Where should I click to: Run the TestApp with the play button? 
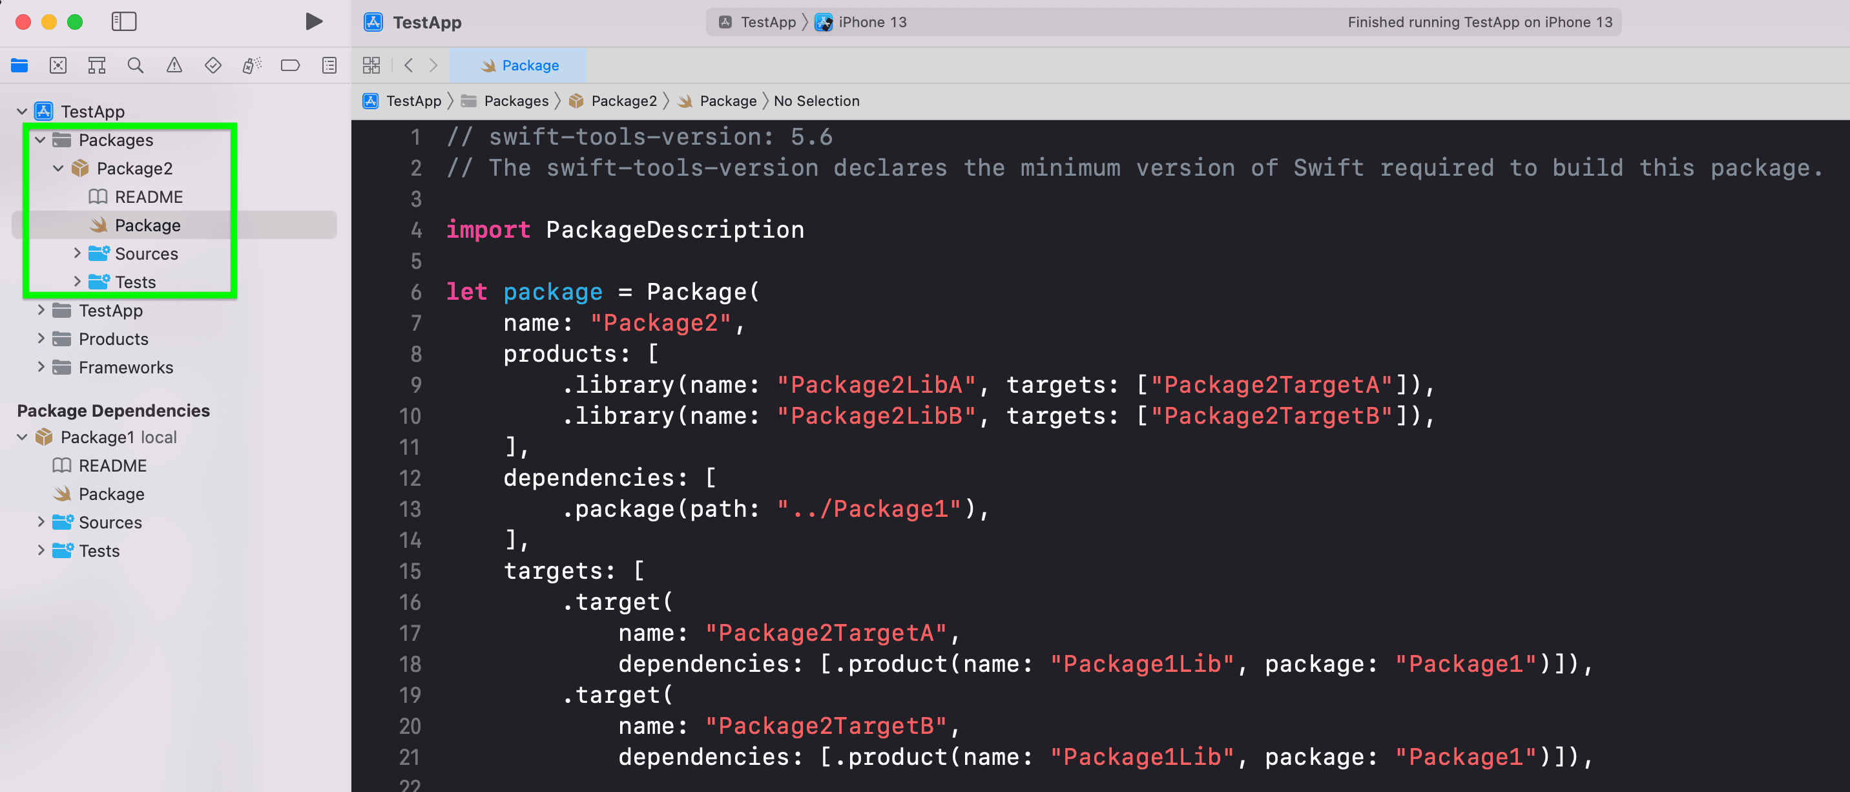click(314, 21)
